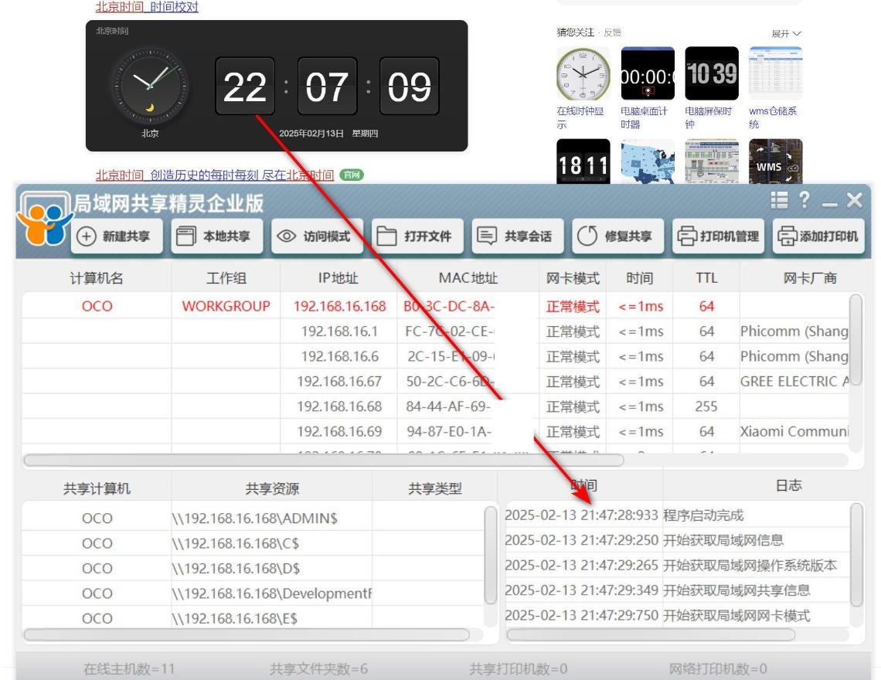Open 打印机管理 printer management
Viewport: 881px width, 680px height.
tap(719, 236)
